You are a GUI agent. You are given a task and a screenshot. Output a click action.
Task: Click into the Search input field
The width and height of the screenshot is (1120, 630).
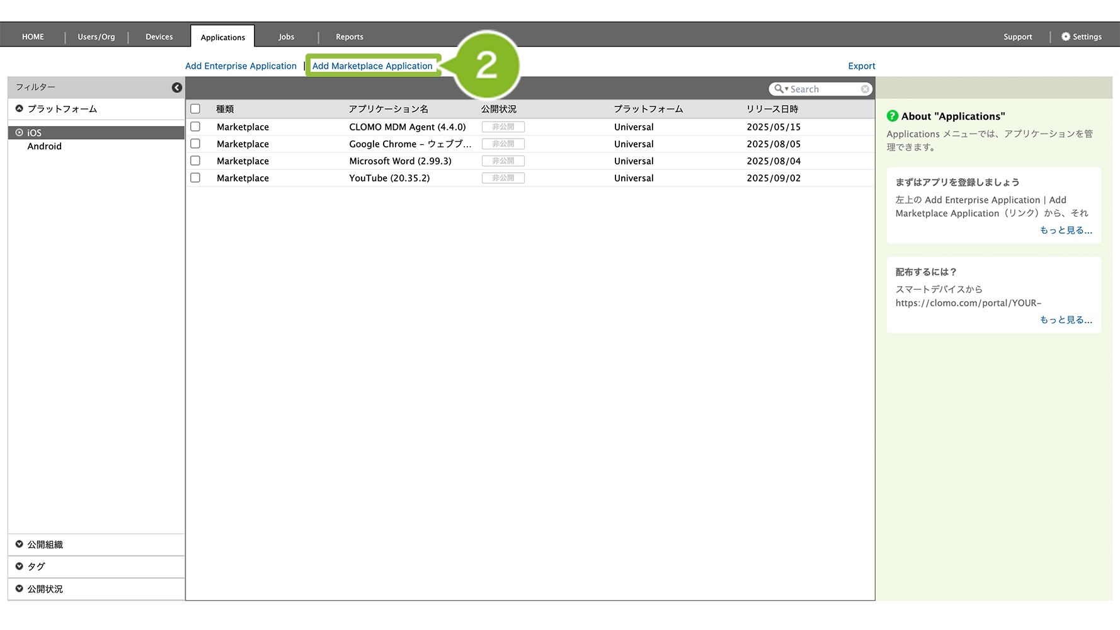point(824,89)
